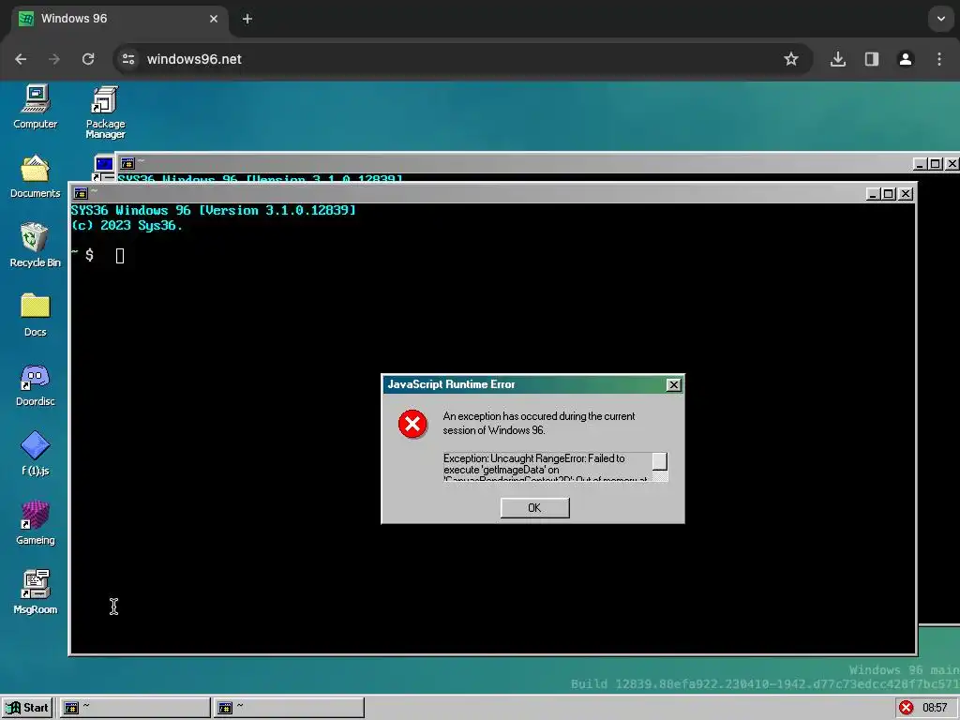
Task: Open the Gameing shortcut icon
Action: point(35,523)
